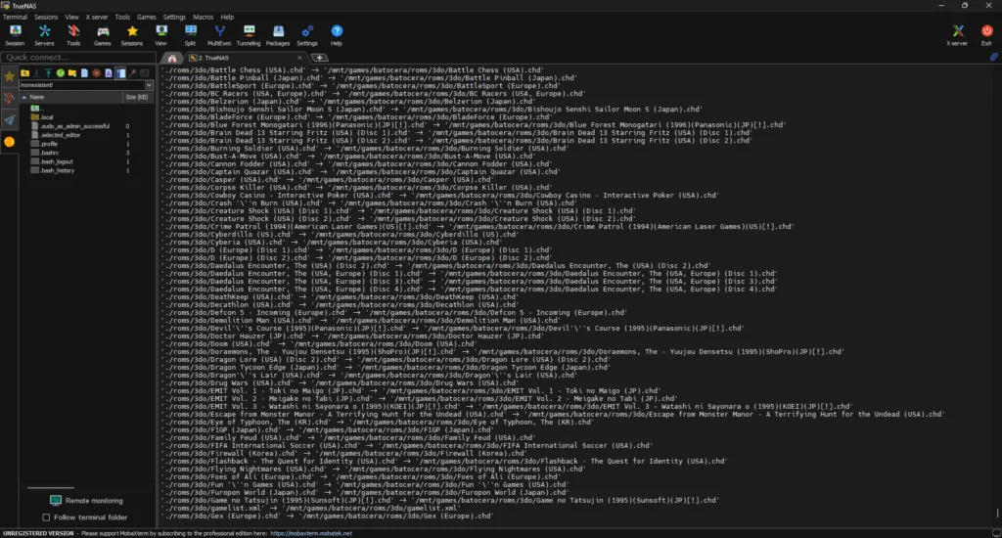The width and height of the screenshot is (1002, 538).
Task: Click the Remote monitoring button
Action: point(87,501)
